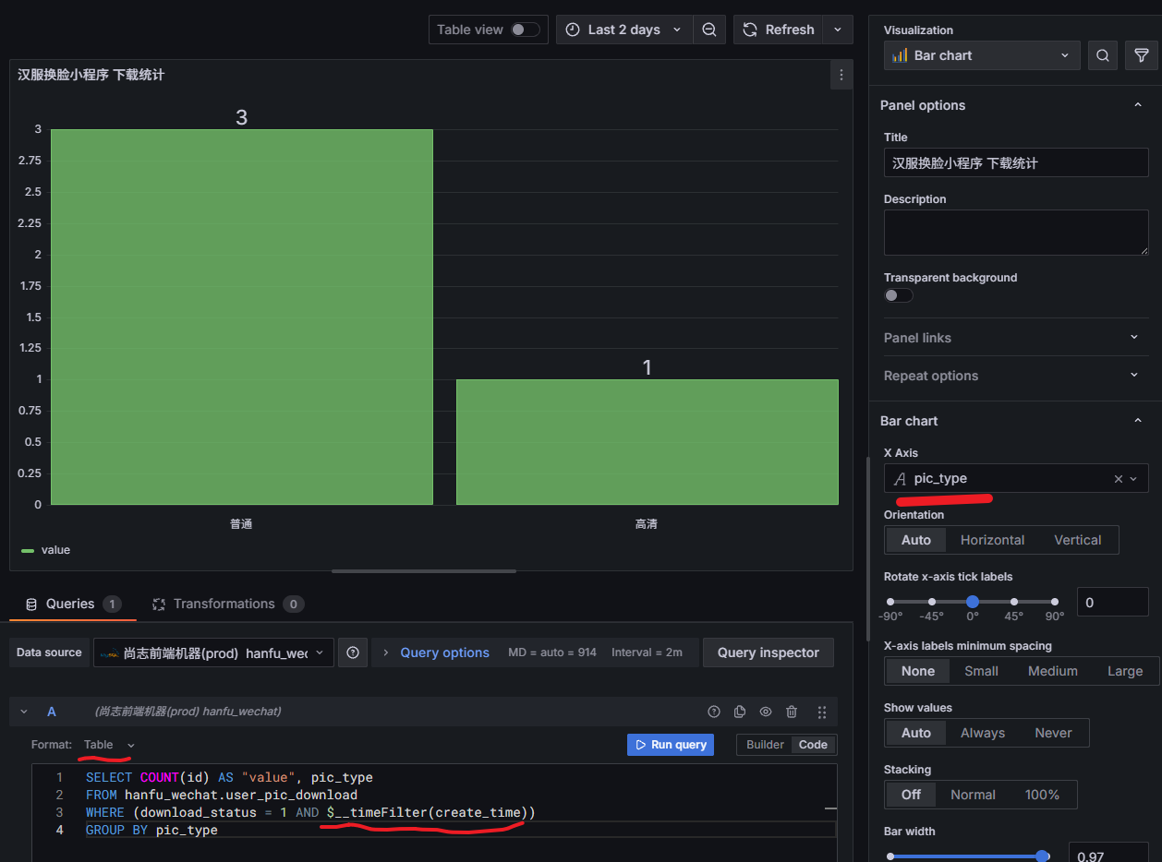Set X-axis label spacing to Medium

tap(1053, 671)
